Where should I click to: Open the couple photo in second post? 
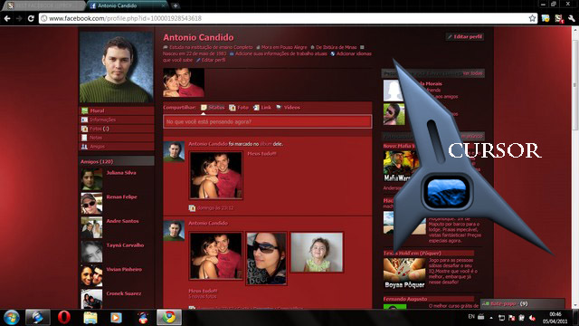[x=216, y=255]
